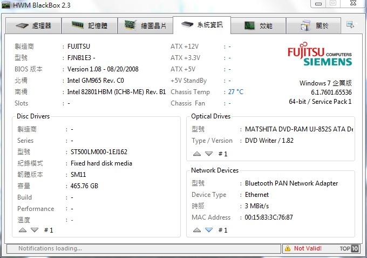Screen dimensions: 367x258
Task: Show next optical drive with down arrow
Action: (209, 154)
